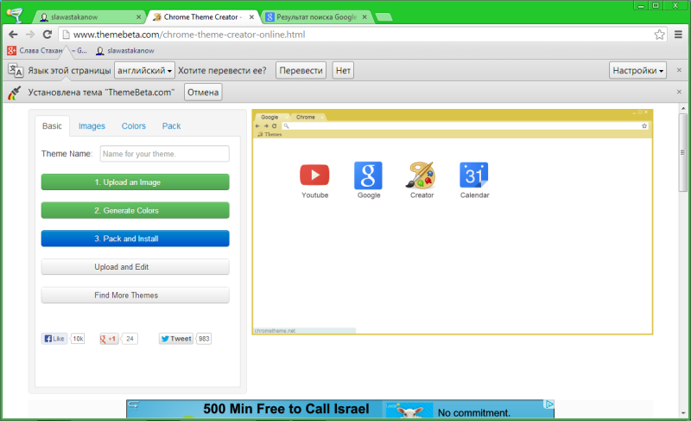Image resolution: width=691 pixels, height=421 pixels.
Task: Click the Отмена button to undo theme
Action: [x=203, y=92]
